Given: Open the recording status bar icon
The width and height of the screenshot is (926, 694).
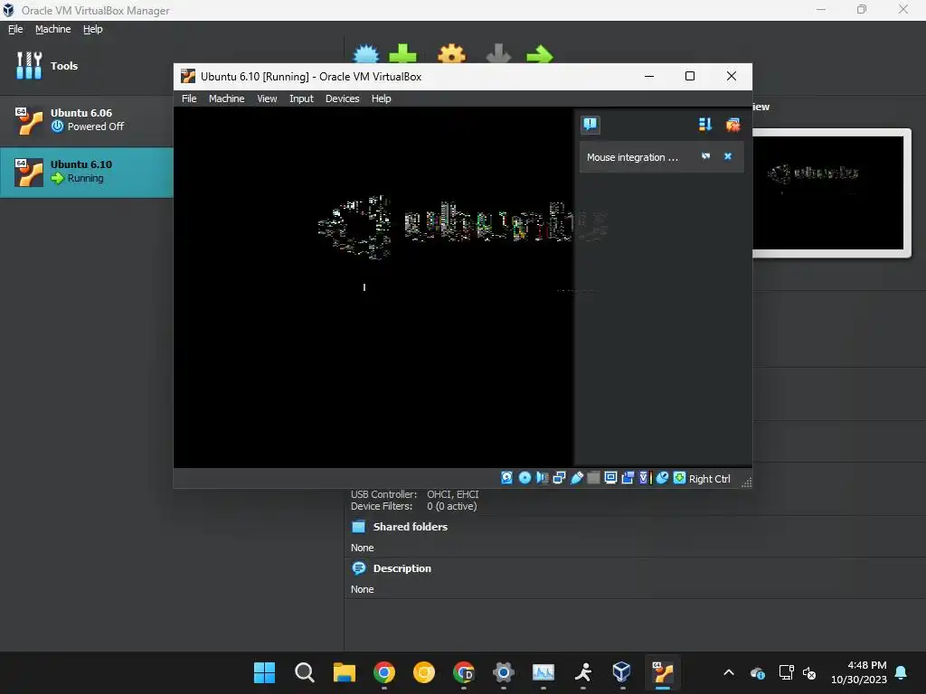Looking at the screenshot, I should (628, 478).
